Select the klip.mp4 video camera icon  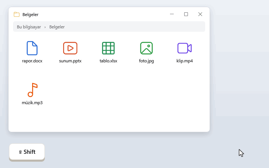185,48
